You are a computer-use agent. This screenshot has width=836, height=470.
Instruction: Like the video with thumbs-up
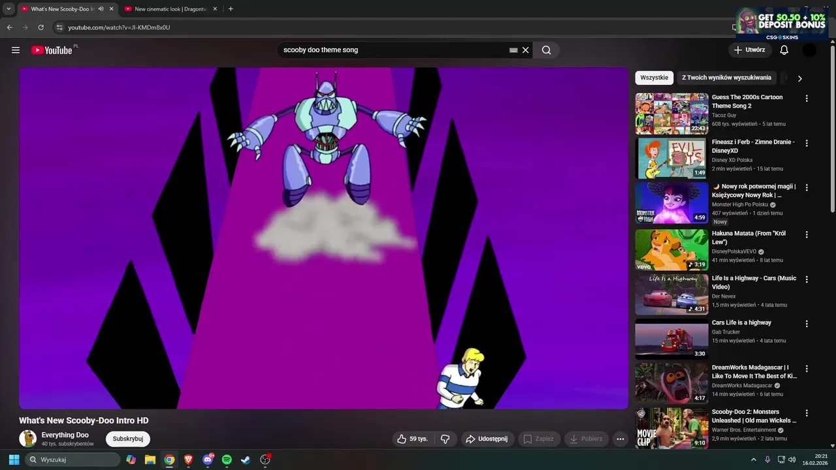[413, 439]
